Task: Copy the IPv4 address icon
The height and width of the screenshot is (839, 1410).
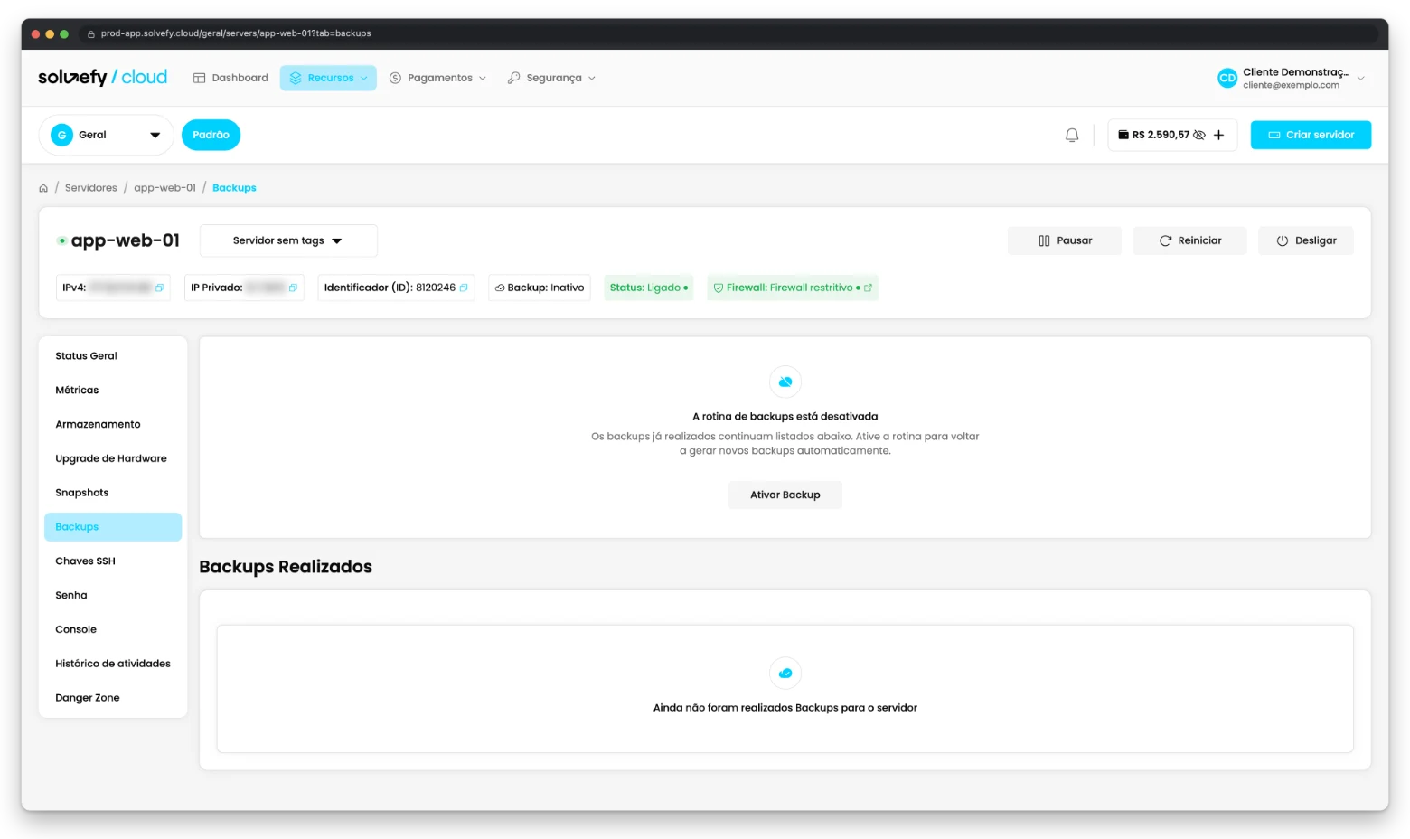Action: pos(159,288)
